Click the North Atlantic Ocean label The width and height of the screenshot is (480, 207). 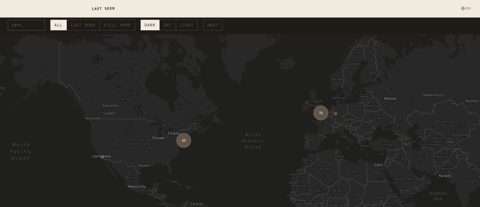pos(253,141)
